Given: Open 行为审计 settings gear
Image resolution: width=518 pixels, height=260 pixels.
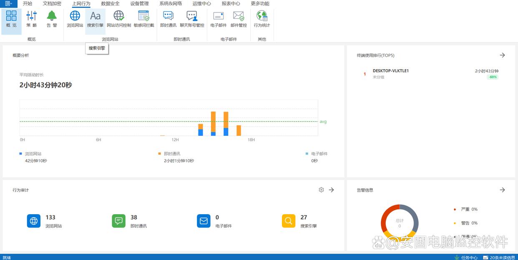Looking at the screenshot, I should tap(321, 190).
